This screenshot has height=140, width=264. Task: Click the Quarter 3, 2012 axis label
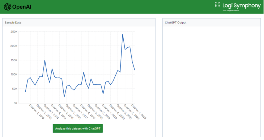pos(37,112)
